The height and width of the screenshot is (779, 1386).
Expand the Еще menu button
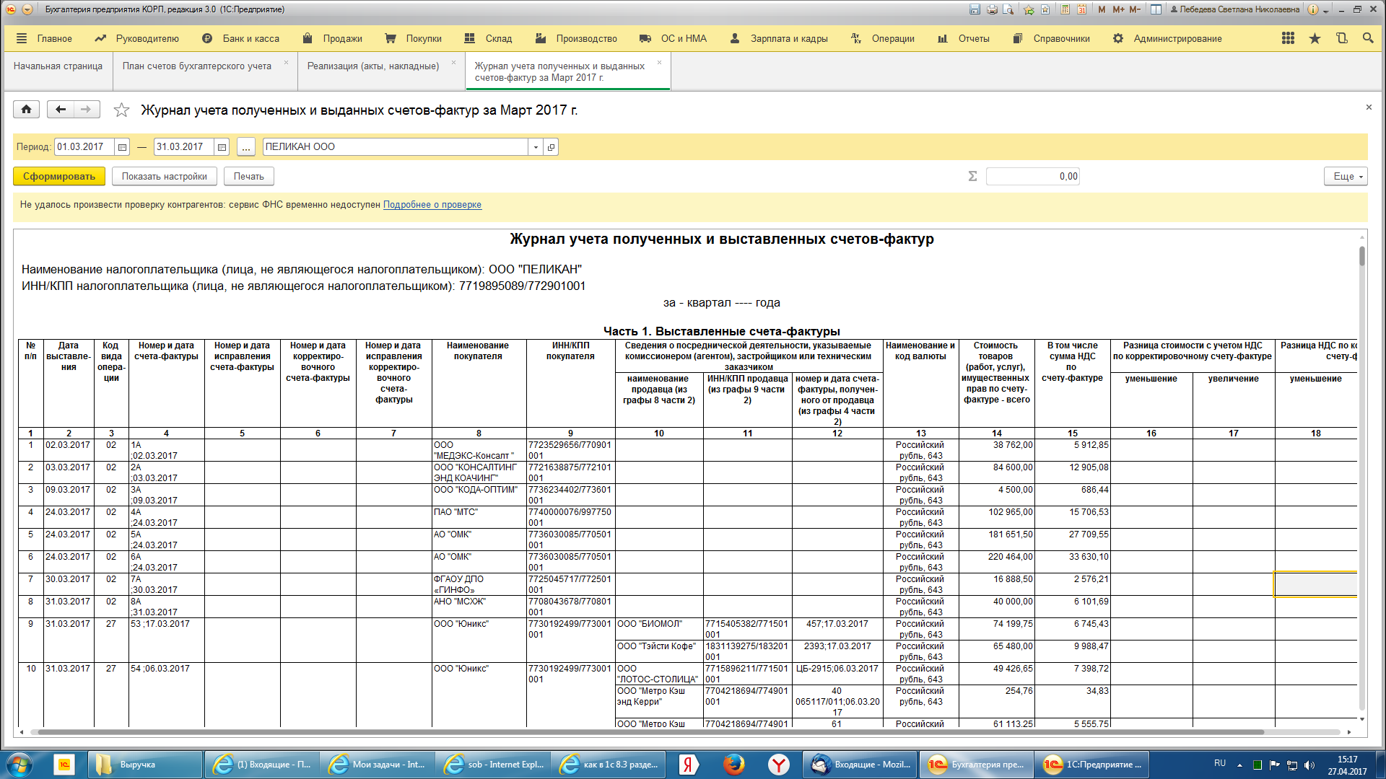click(1346, 176)
